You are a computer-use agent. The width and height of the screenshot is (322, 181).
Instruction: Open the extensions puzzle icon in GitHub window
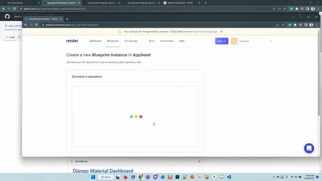(297, 9)
